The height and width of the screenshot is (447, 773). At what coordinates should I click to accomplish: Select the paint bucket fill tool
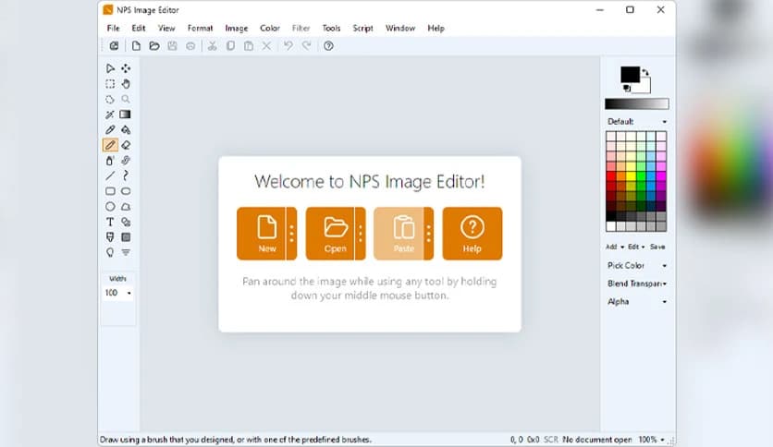pos(126,130)
